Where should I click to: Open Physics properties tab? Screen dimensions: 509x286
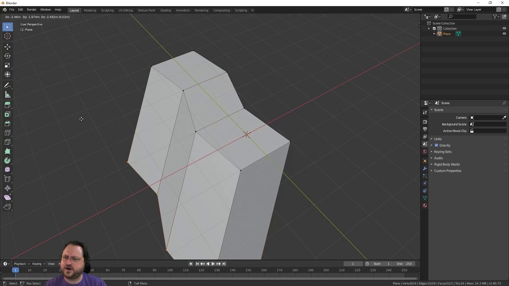coord(425,183)
